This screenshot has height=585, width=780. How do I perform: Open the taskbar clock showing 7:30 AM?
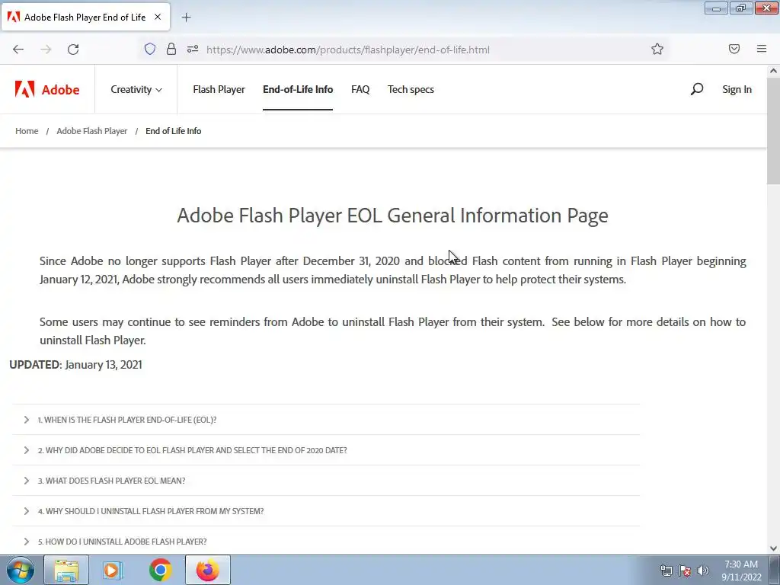pyautogui.click(x=741, y=571)
